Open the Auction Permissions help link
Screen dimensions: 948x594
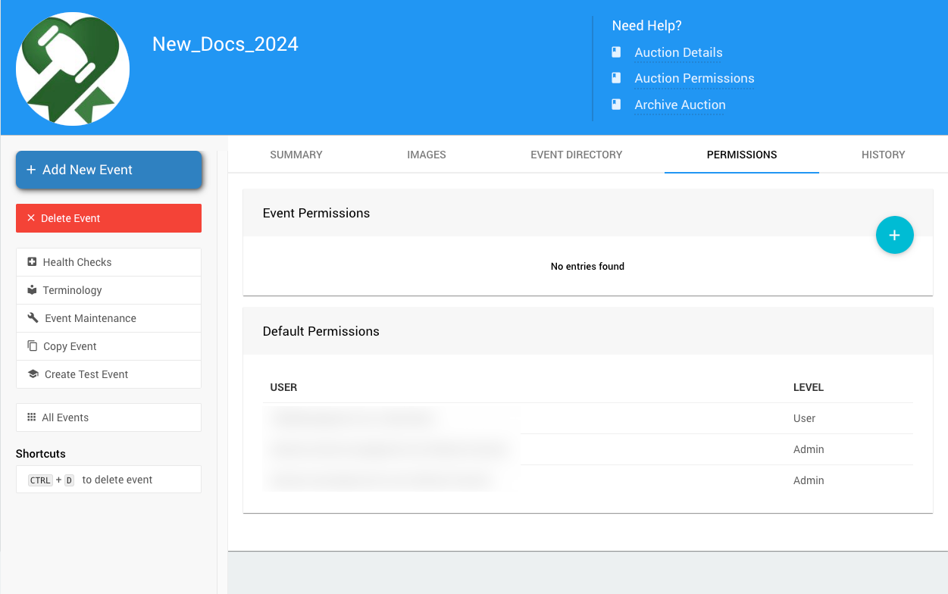(694, 78)
